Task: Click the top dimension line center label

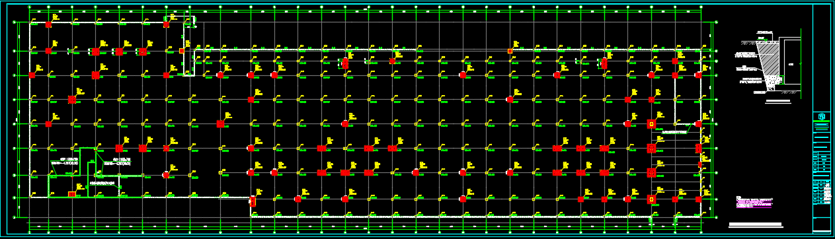Action: 366,10
